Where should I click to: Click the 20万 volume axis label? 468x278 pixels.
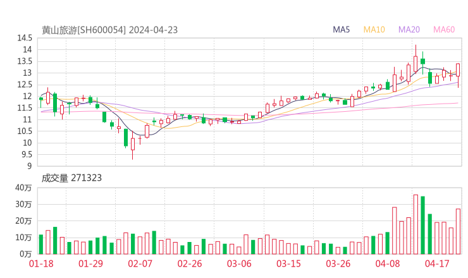[23, 221]
